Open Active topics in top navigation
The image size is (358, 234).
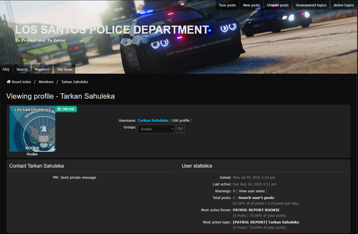click(x=344, y=5)
